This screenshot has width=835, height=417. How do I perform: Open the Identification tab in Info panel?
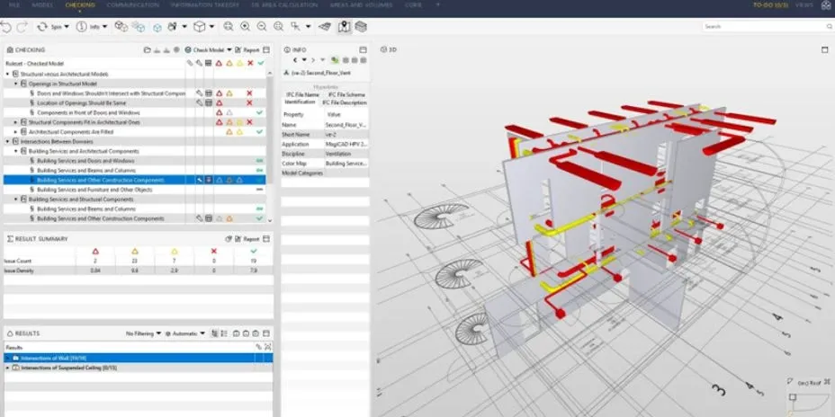click(x=300, y=102)
